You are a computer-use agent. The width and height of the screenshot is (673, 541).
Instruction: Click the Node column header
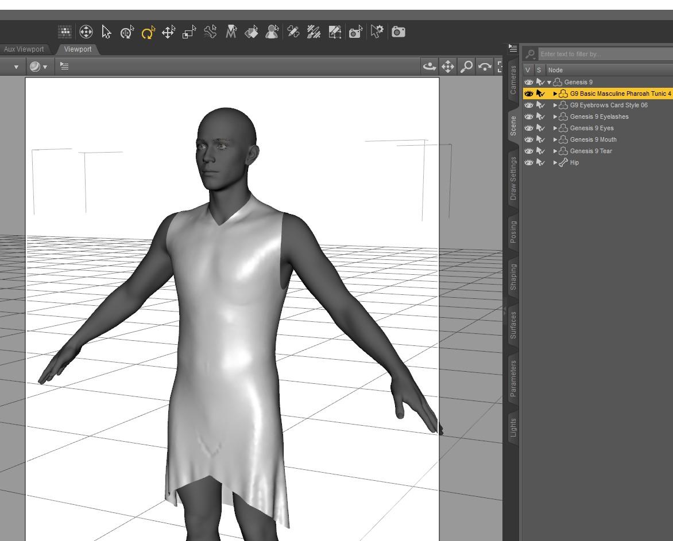point(555,70)
